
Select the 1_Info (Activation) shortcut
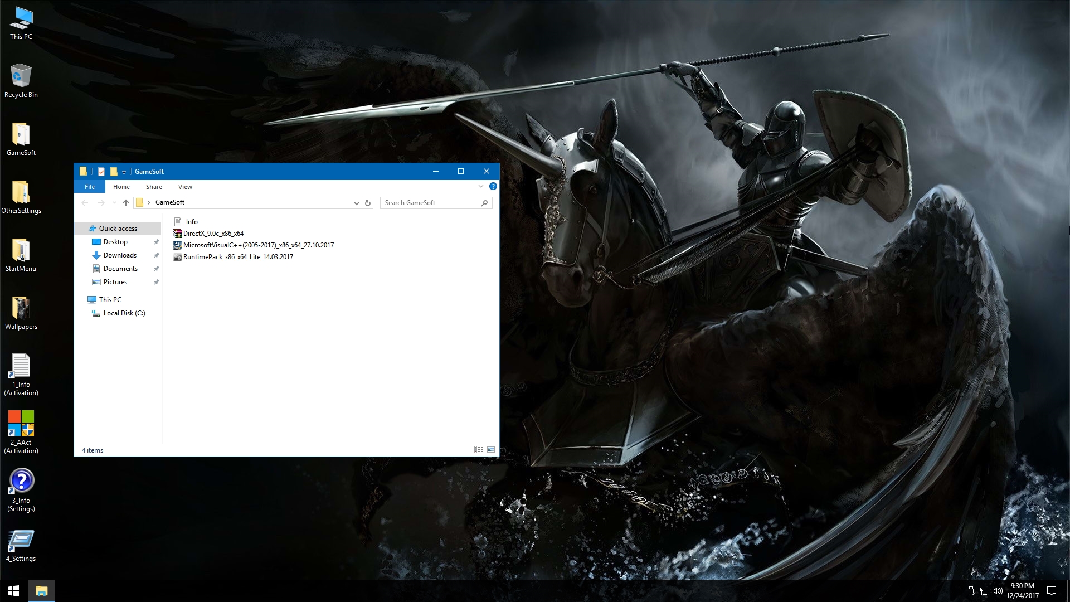click(21, 375)
